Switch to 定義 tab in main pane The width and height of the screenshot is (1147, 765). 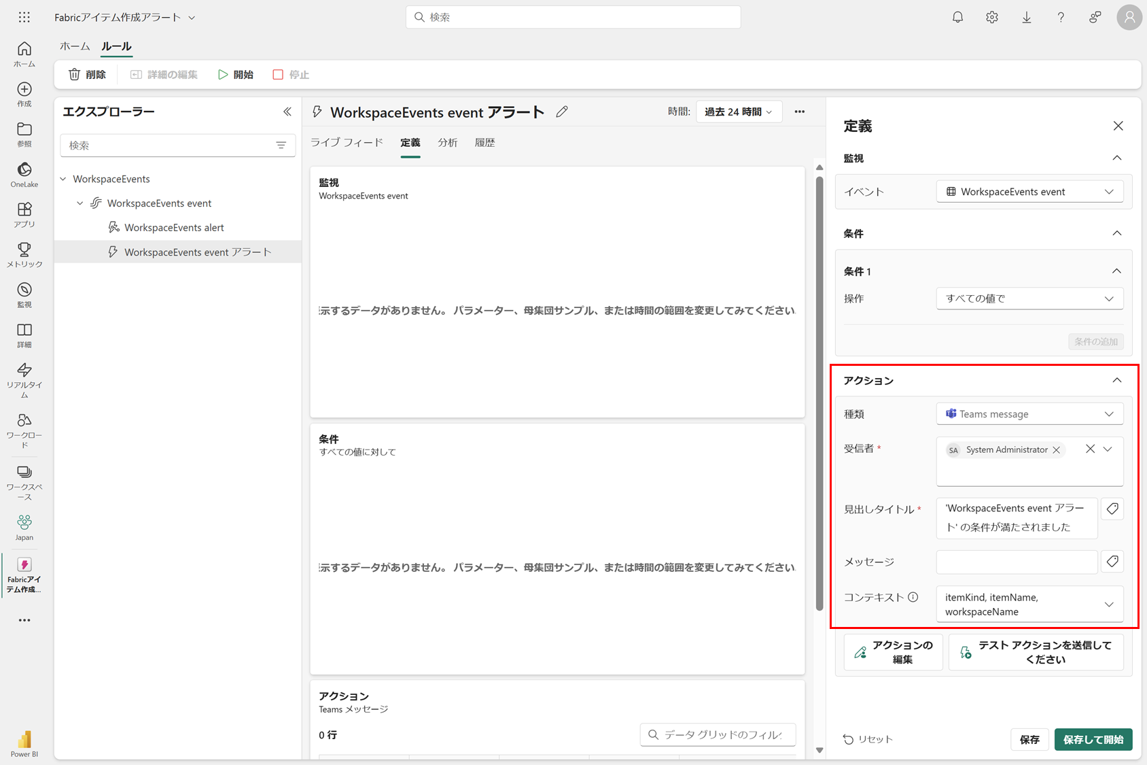point(410,143)
